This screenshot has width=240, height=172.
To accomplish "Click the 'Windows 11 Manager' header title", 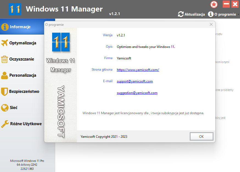I will pyautogui.click(x=64, y=9).
